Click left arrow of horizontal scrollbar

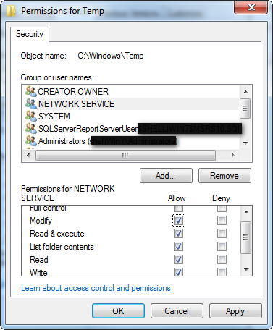(28, 155)
